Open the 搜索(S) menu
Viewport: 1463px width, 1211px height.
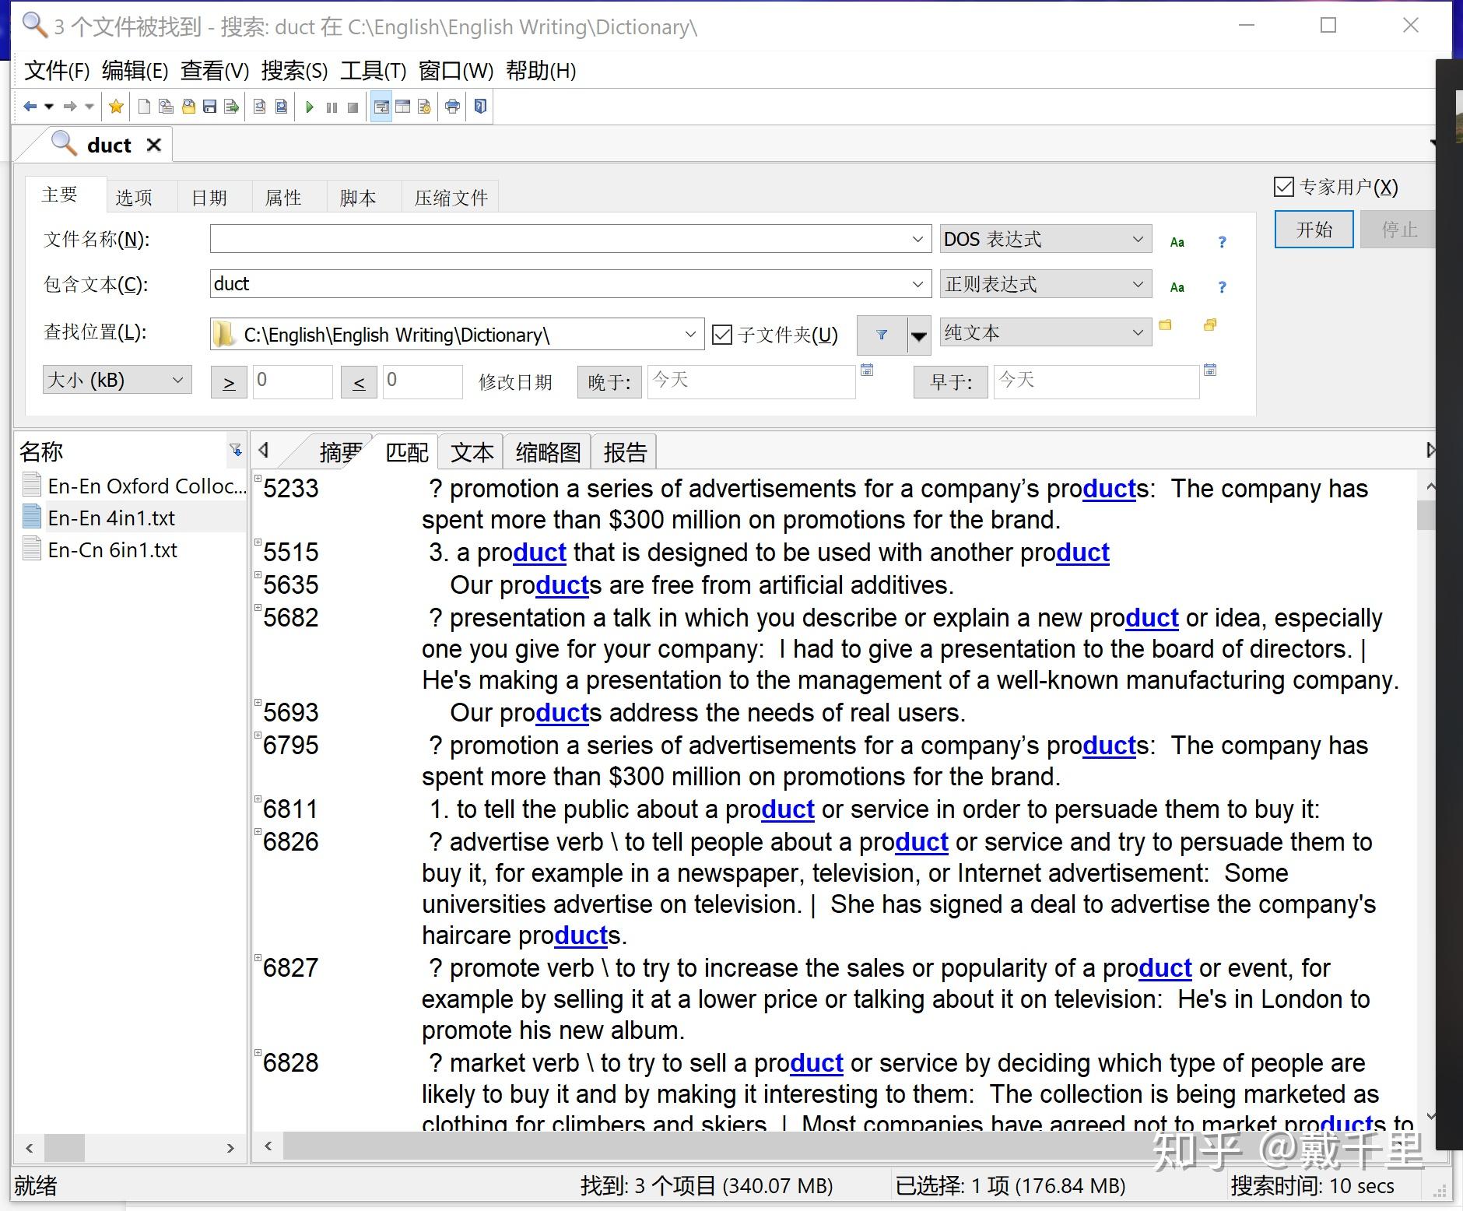pos(294,71)
